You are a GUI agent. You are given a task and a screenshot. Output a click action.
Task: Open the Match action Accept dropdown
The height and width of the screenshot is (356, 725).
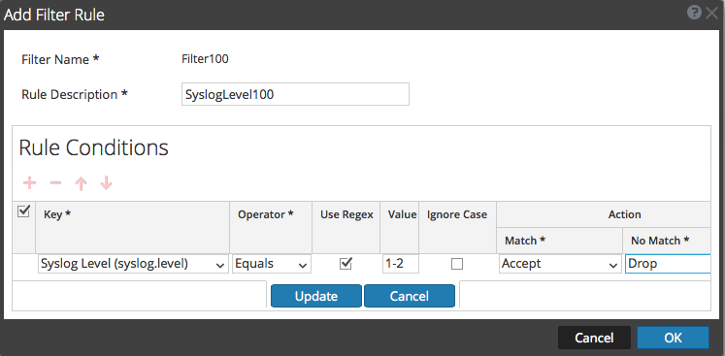[x=560, y=264]
